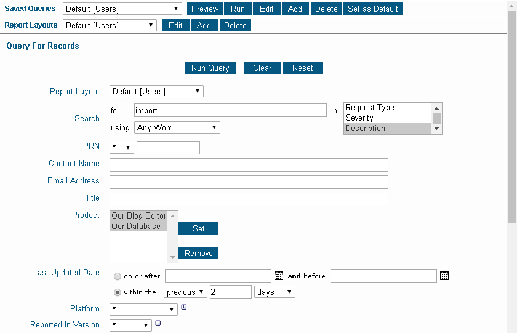
Task: Select the 'on or after' radio button
Action: [118, 276]
